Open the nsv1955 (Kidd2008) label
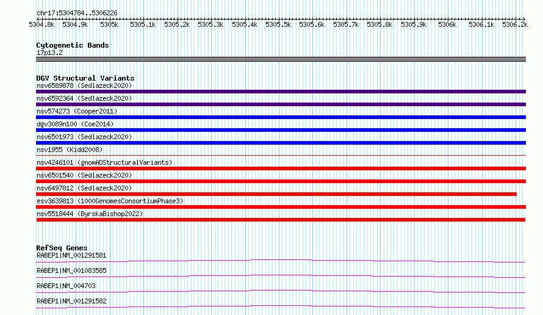Screen dimensions: 543x315 click(x=70, y=150)
